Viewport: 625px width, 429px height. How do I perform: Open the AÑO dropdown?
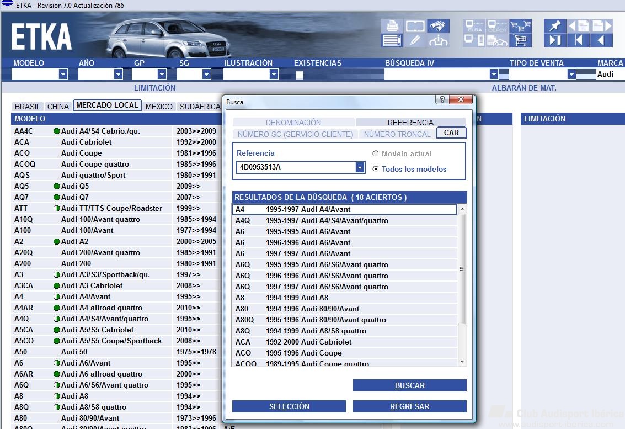click(118, 74)
